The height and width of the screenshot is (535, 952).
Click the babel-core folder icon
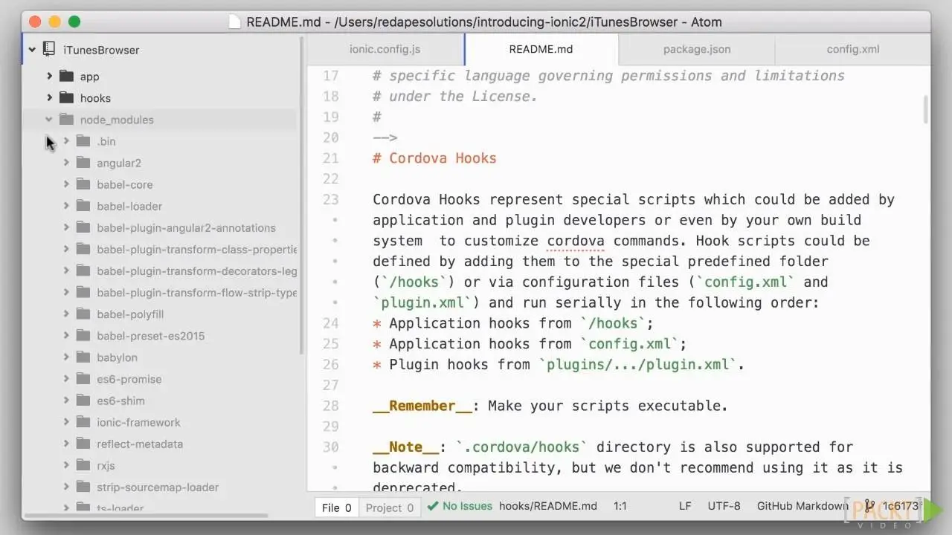[x=83, y=184]
